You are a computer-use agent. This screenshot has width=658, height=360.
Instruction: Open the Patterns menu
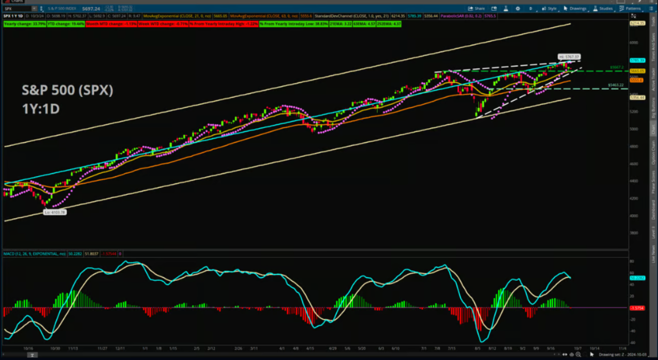click(630, 9)
